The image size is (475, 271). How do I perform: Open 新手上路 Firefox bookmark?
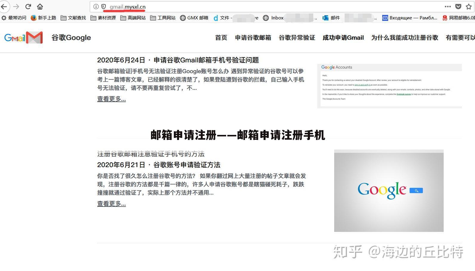coord(43,18)
